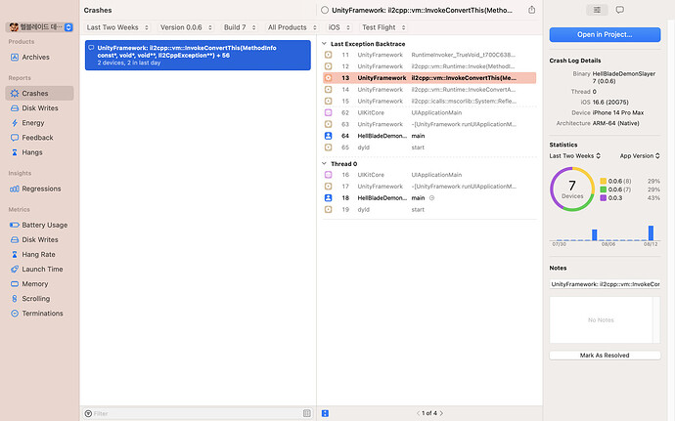Click Mark As Resolved button
Image resolution: width=675 pixels, height=421 pixels.
[605, 356]
